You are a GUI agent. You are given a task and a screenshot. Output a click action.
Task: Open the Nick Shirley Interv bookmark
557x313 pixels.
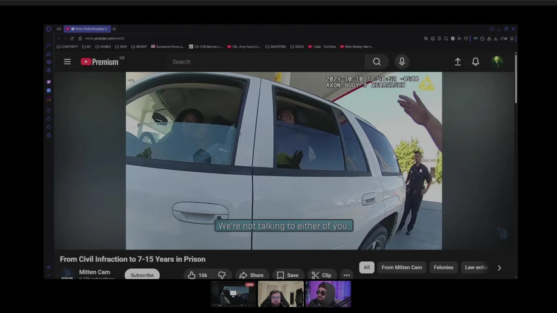pos(357,47)
